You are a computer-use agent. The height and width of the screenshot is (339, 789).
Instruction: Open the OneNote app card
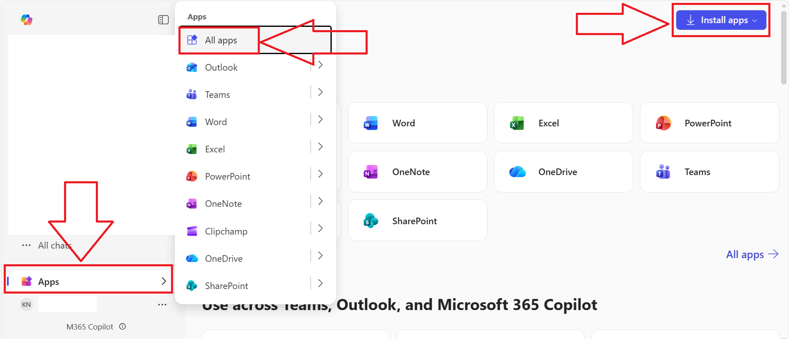click(418, 172)
